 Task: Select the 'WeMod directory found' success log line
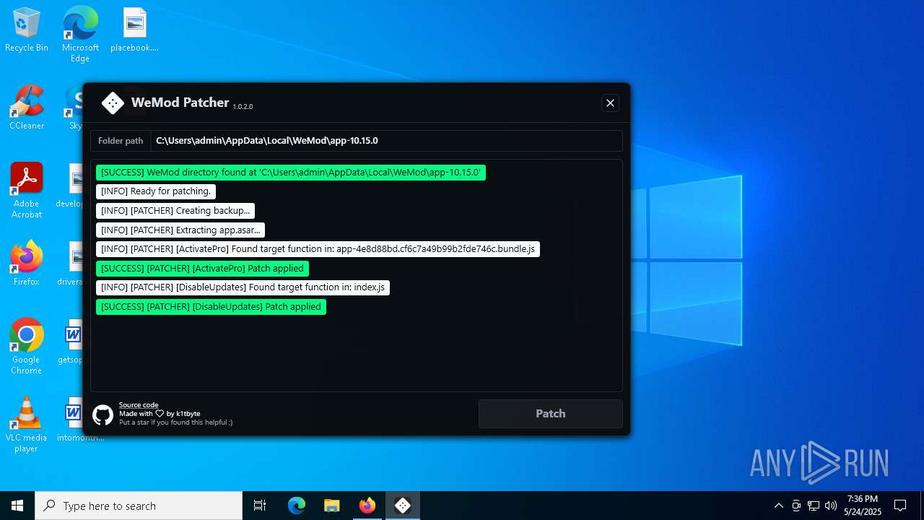(x=291, y=173)
